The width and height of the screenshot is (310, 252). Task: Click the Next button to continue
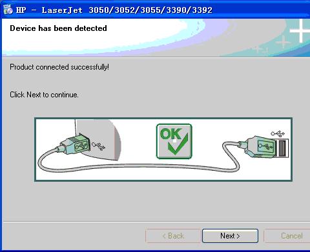point(230,236)
